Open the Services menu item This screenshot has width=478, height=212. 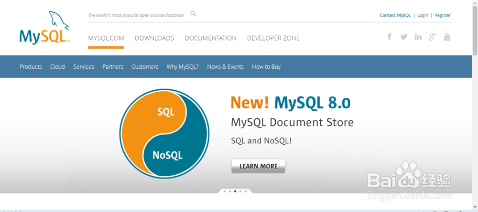[84, 67]
